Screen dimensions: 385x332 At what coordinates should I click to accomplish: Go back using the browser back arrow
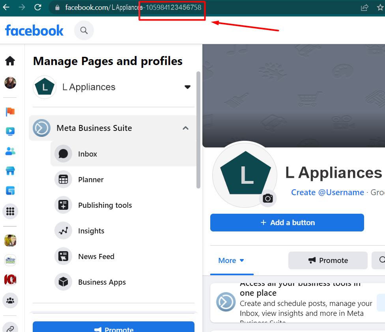(6, 7)
